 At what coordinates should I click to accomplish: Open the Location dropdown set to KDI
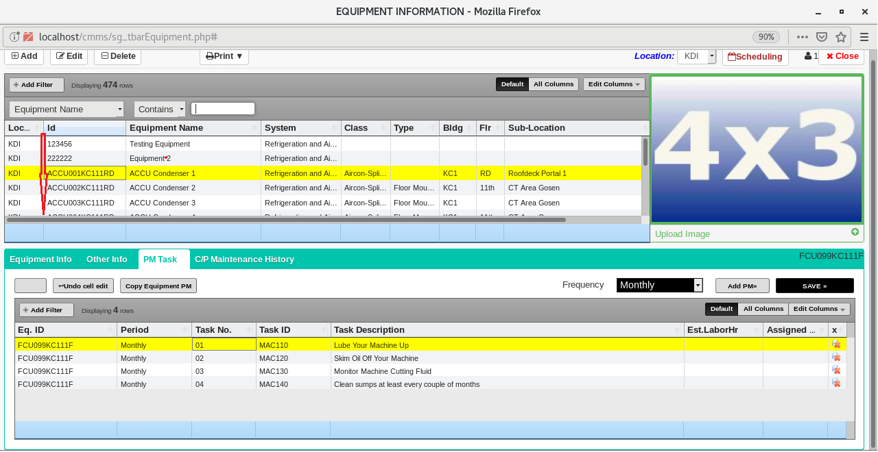(x=711, y=56)
